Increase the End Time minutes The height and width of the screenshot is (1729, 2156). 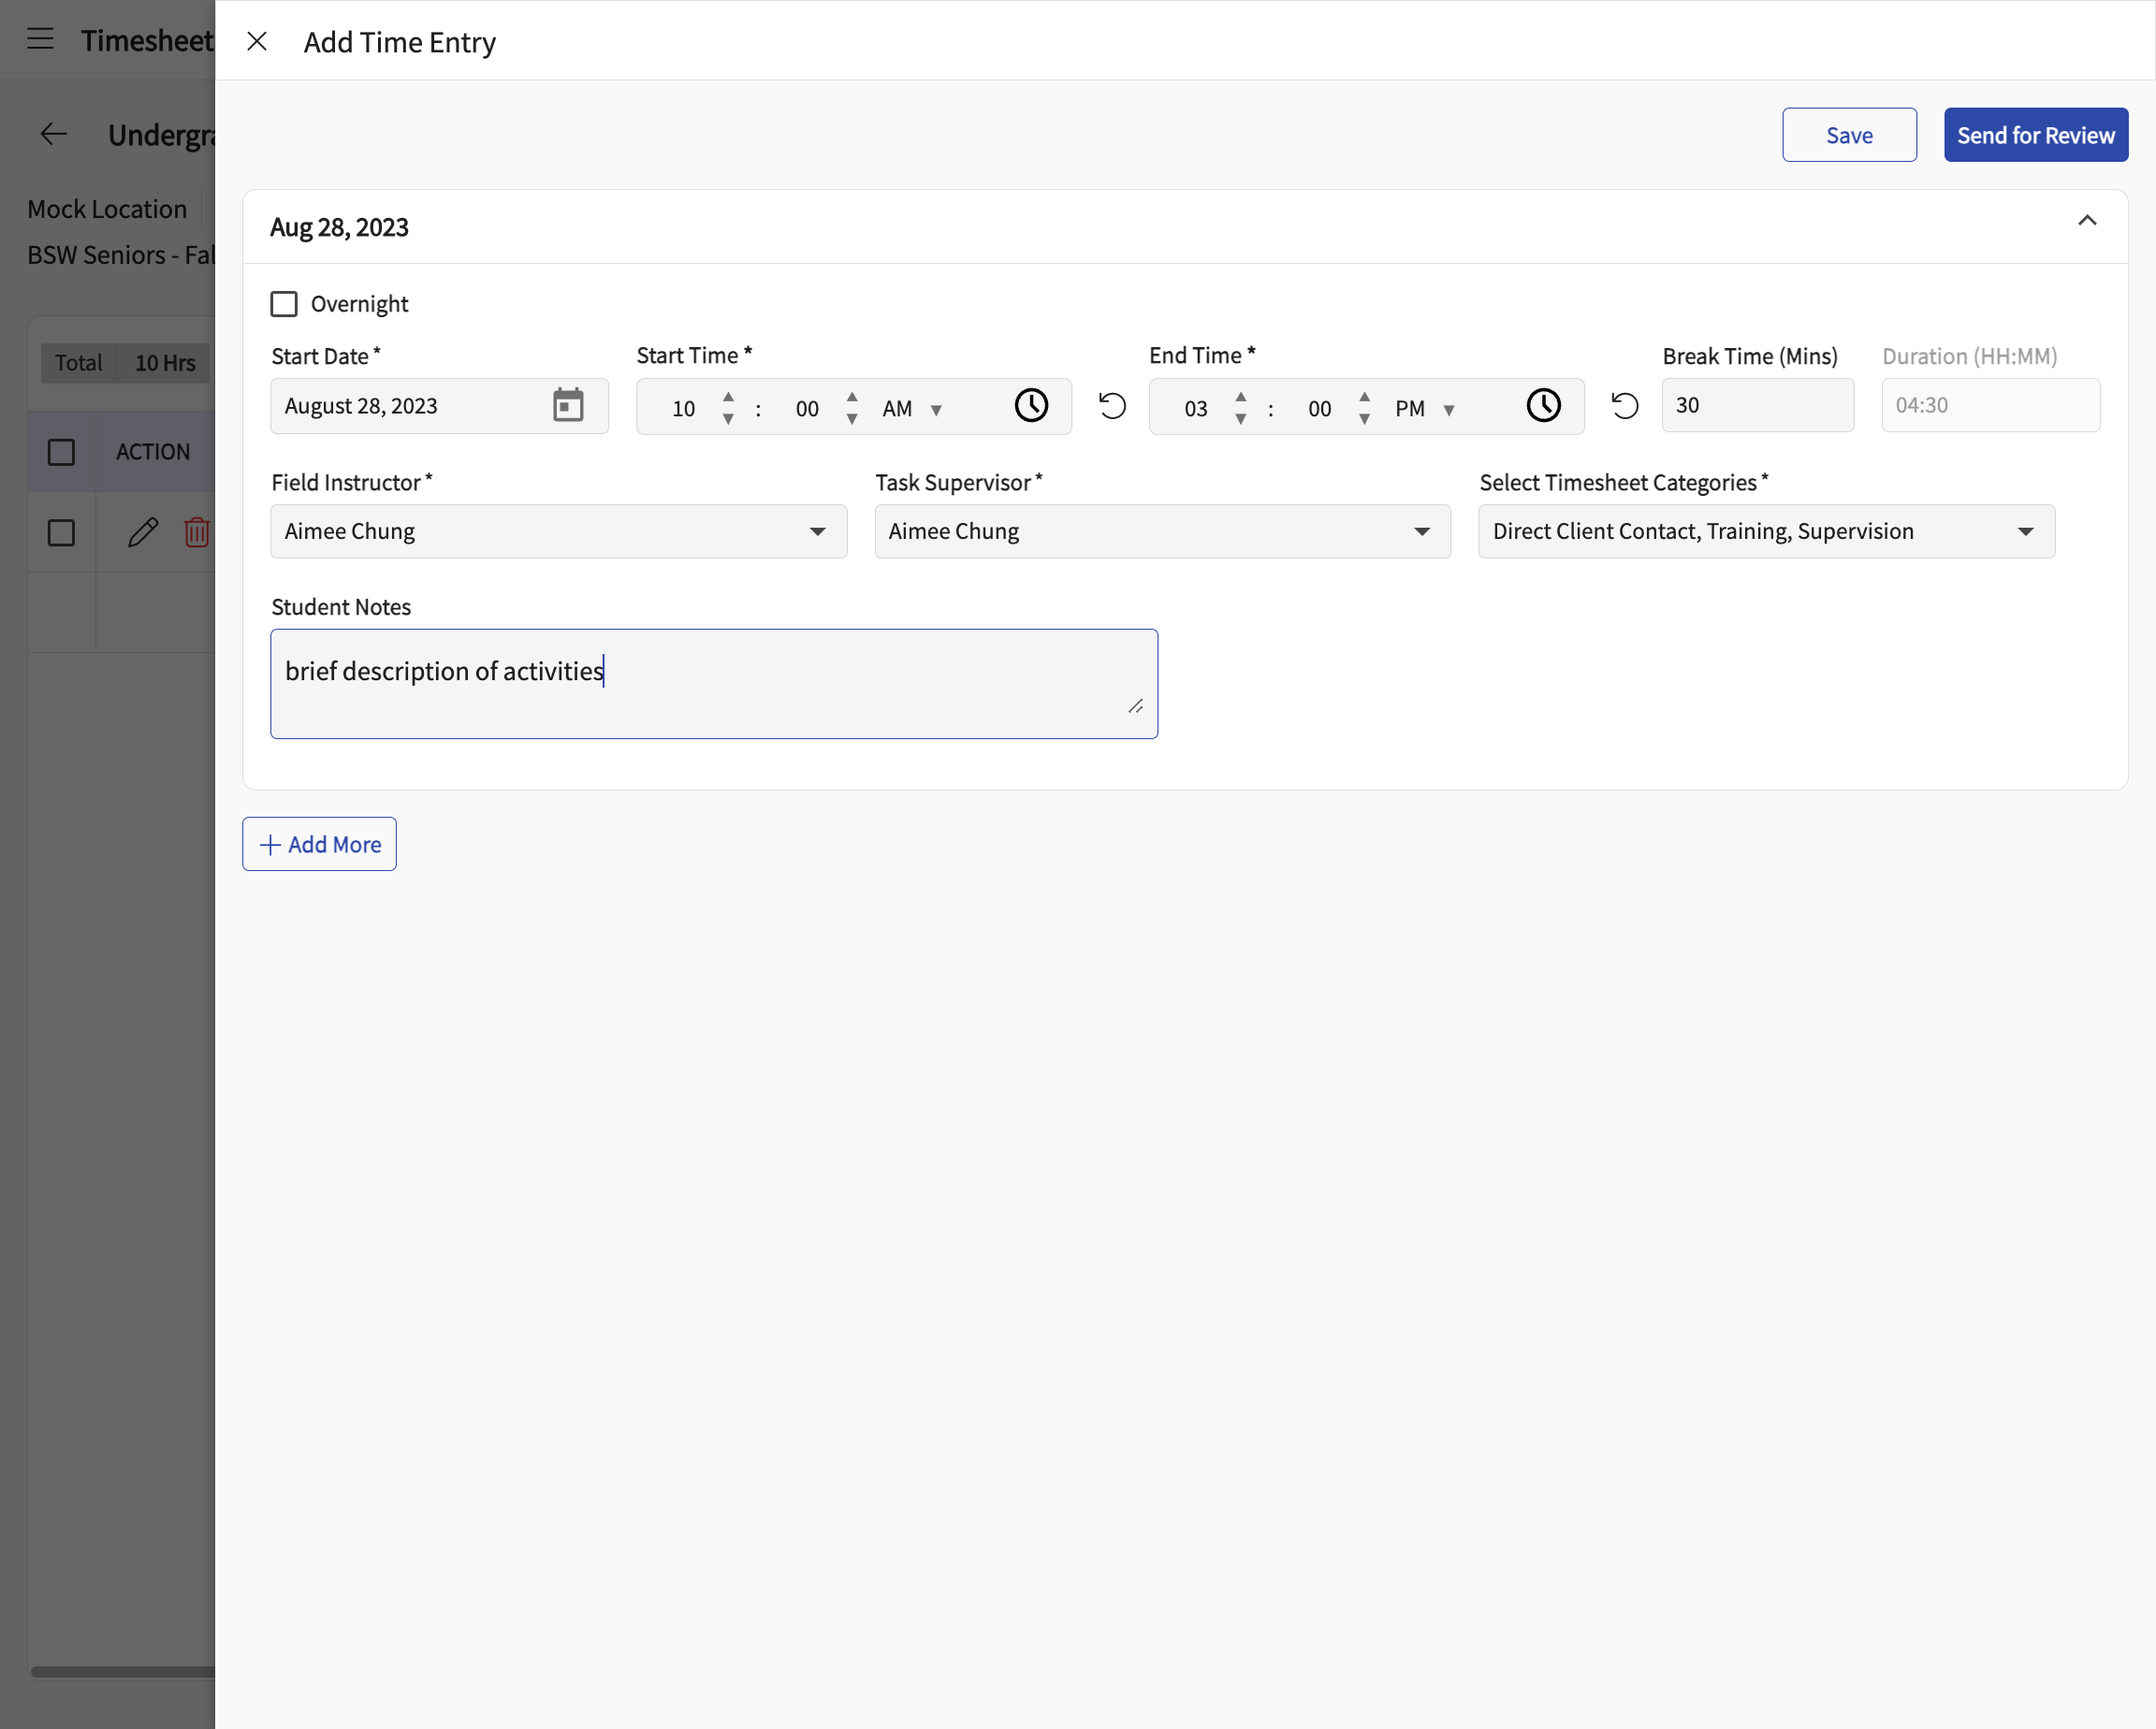pos(1364,396)
